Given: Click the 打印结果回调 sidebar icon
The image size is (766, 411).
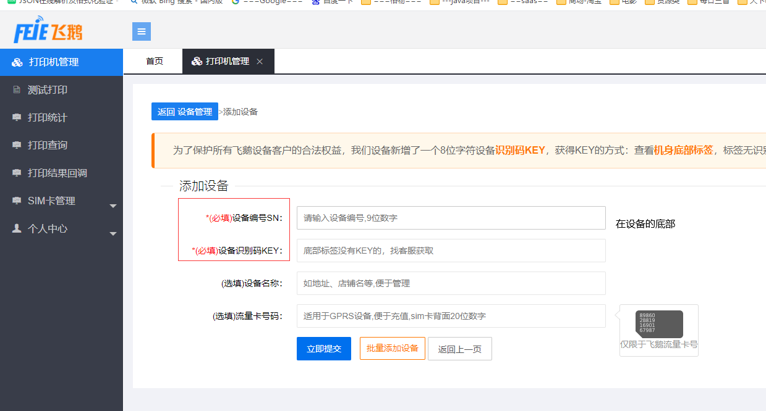Looking at the screenshot, I should (17, 173).
